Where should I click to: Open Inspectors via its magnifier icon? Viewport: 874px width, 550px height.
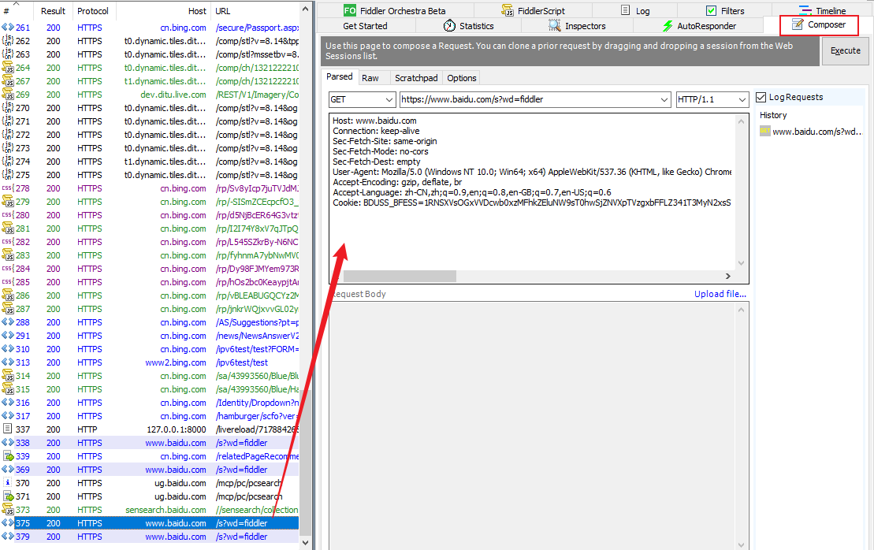pos(555,26)
